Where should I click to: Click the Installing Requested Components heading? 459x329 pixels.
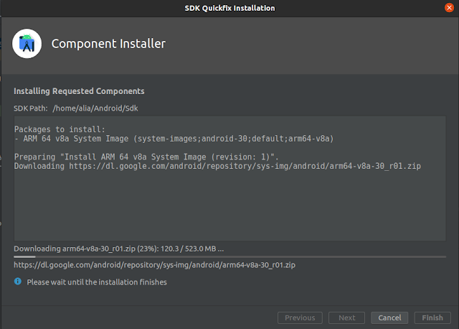tap(79, 91)
